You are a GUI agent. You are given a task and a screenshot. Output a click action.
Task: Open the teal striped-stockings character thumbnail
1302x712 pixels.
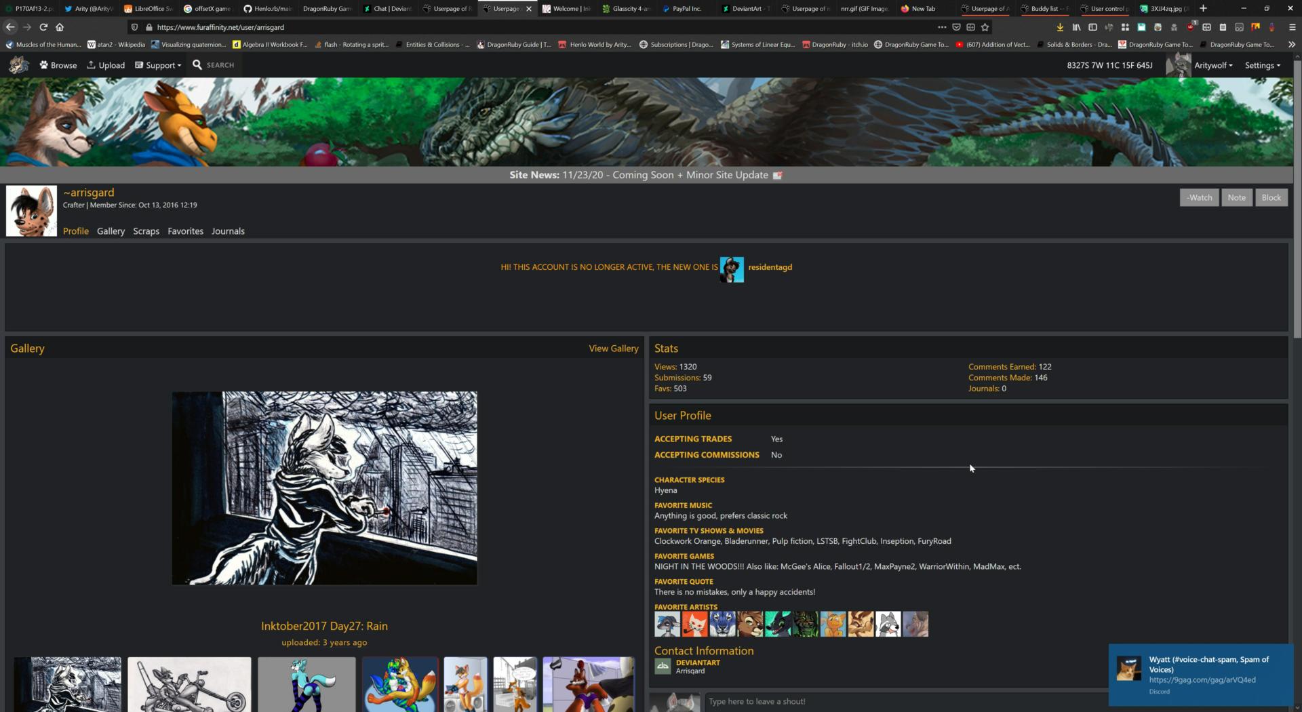point(307,684)
